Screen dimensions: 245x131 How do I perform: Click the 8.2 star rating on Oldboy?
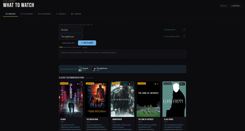click(x=79, y=84)
